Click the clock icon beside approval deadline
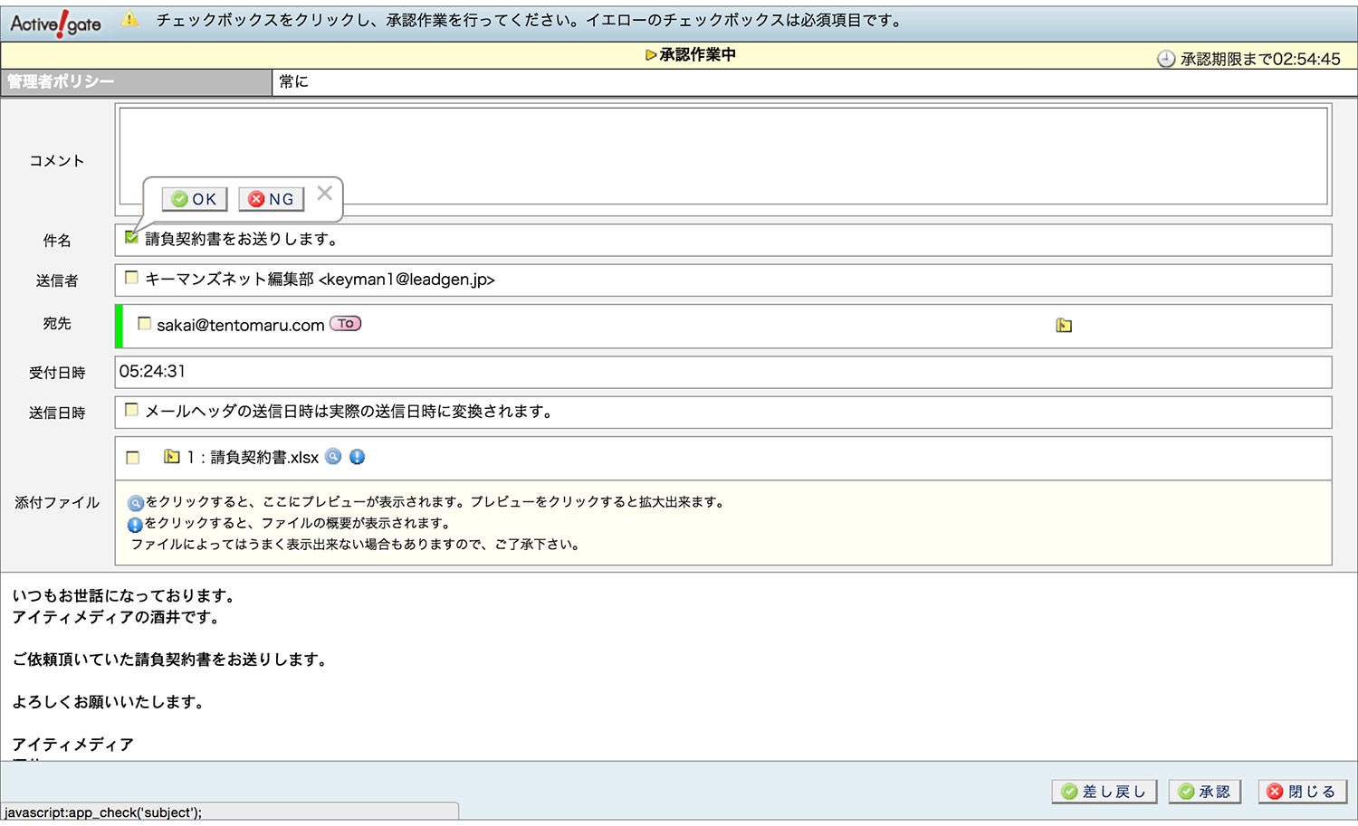Image resolution: width=1358 pixels, height=826 pixels. coord(1166,59)
